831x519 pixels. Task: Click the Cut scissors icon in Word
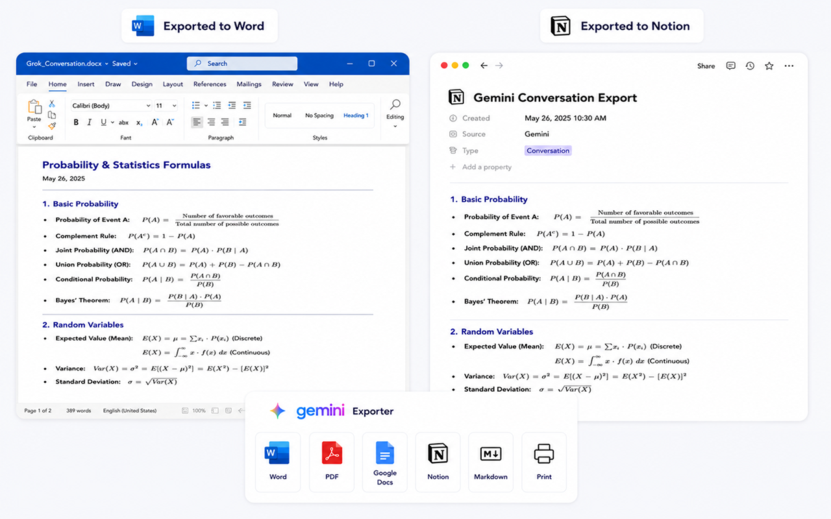pos(52,104)
